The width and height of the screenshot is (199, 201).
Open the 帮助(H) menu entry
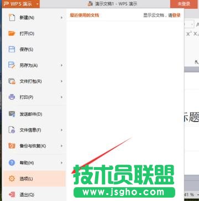click(x=34, y=163)
